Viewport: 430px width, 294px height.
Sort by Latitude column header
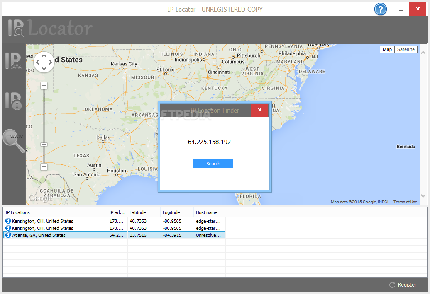coord(144,212)
